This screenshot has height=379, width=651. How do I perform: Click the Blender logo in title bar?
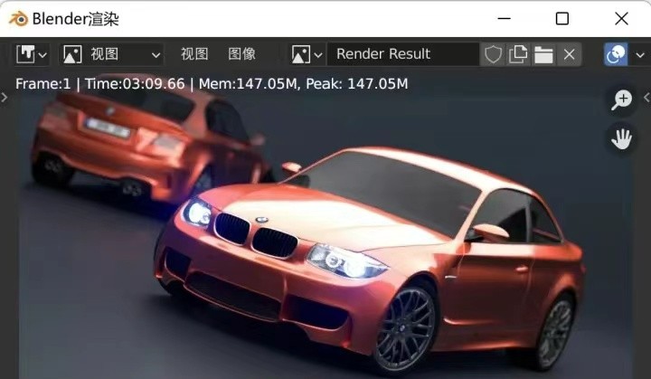(18, 19)
